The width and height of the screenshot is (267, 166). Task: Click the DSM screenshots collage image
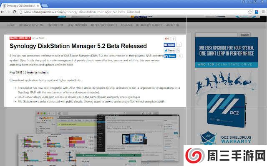(99, 137)
